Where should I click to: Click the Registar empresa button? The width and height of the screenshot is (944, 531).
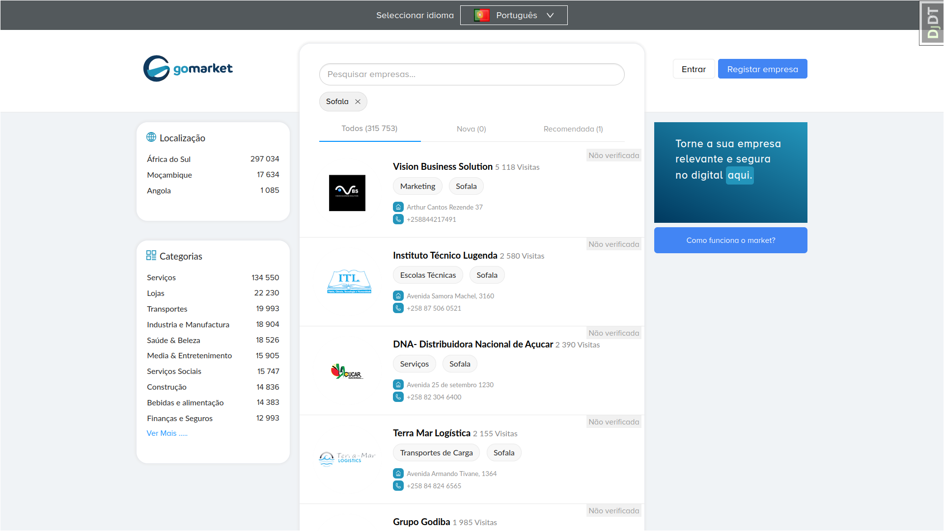pos(762,69)
